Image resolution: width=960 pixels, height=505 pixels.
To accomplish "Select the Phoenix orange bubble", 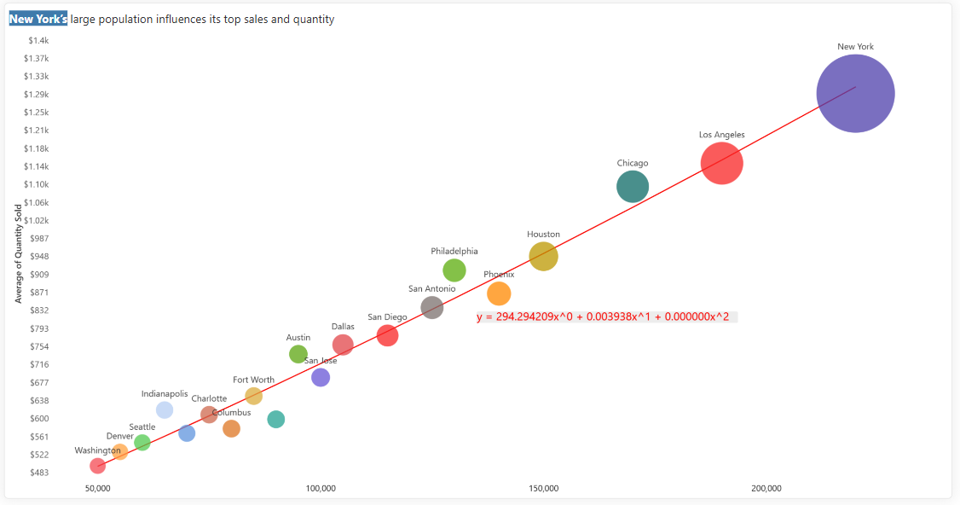I will click(499, 293).
